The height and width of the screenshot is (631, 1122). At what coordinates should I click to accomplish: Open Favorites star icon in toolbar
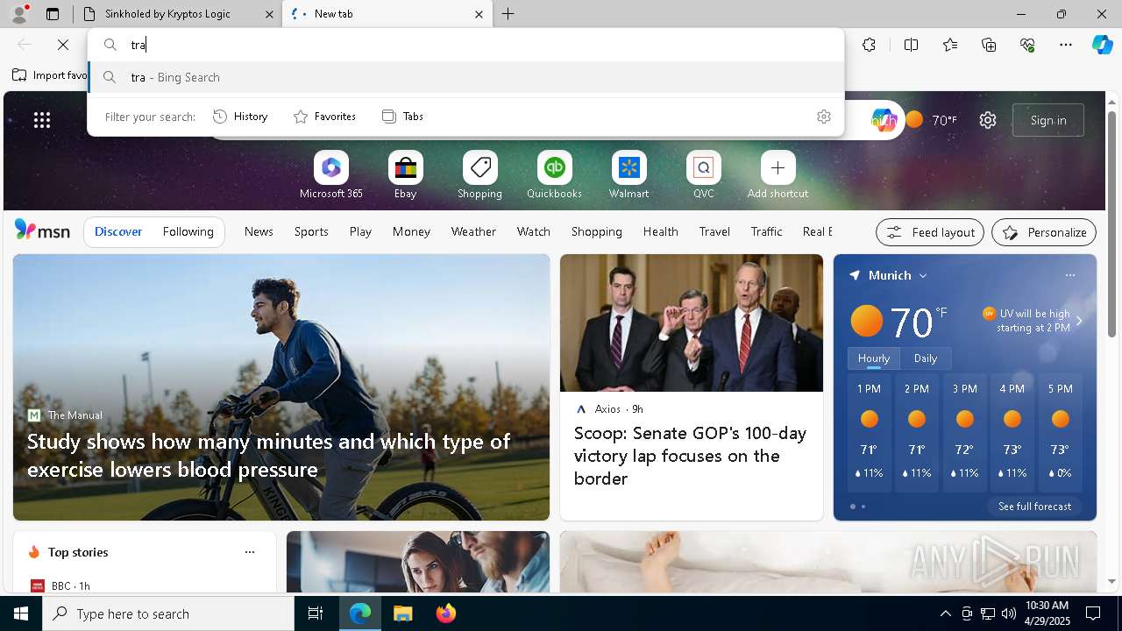(950, 45)
